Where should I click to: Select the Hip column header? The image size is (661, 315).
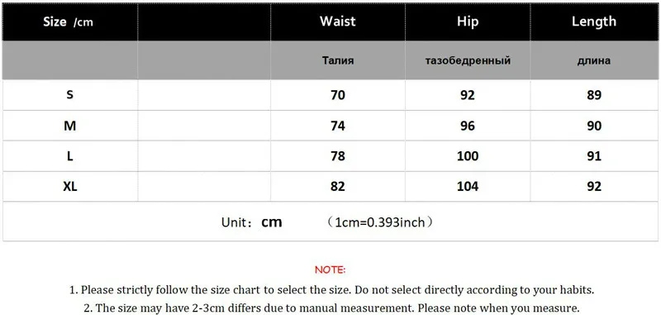[468, 22]
